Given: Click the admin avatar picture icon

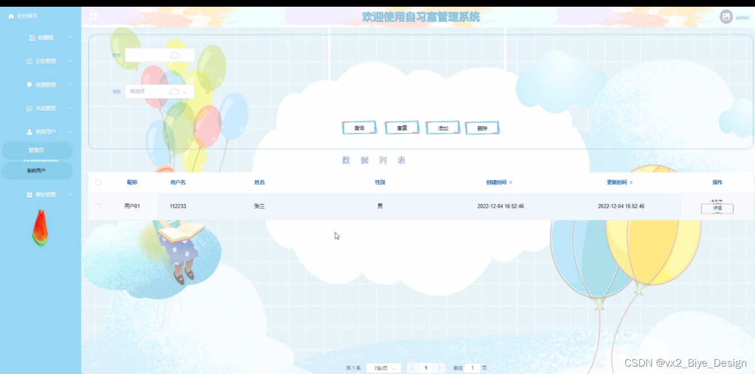Looking at the screenshot, I should pos(726,17).
